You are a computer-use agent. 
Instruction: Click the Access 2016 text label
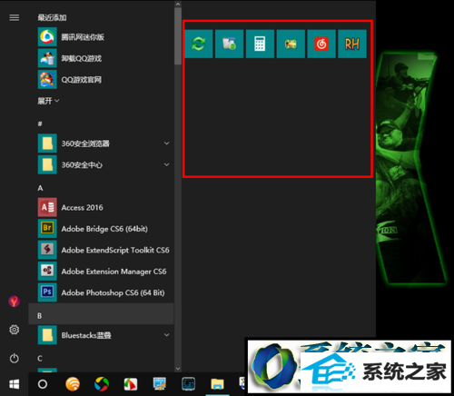[82, 207]
